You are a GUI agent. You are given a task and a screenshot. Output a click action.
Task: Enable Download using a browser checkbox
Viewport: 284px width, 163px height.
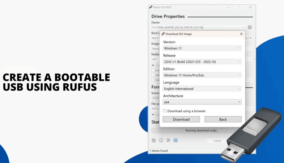165,111
